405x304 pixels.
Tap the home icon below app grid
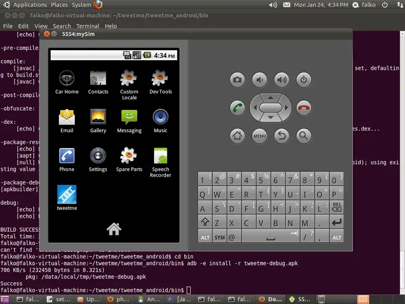[x=114, y=229]
